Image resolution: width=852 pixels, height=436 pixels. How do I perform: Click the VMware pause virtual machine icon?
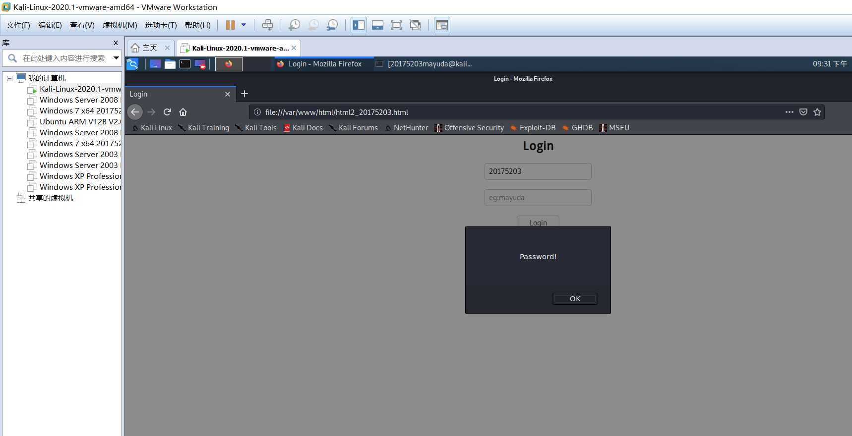[230, 25]
